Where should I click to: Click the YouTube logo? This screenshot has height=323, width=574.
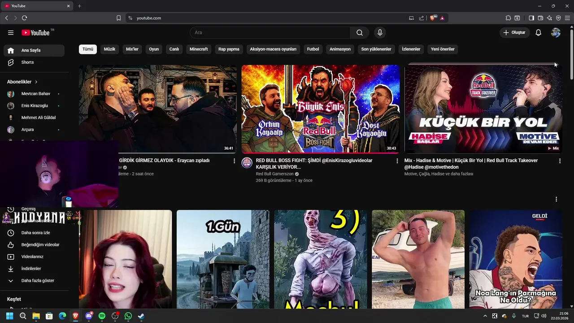pos(35,33)
